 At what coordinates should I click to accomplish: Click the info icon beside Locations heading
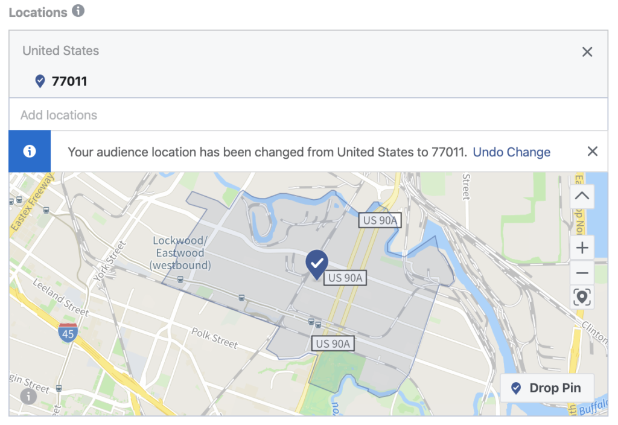tap(78, 11)
